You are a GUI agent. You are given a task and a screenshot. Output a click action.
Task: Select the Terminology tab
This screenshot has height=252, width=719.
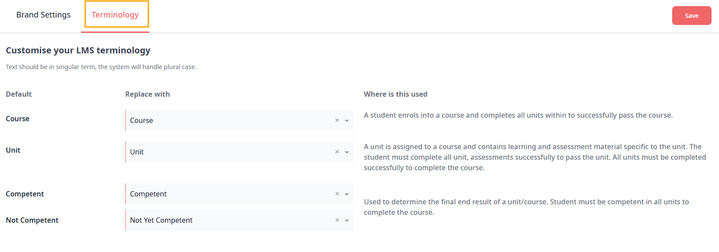point(115,15)
